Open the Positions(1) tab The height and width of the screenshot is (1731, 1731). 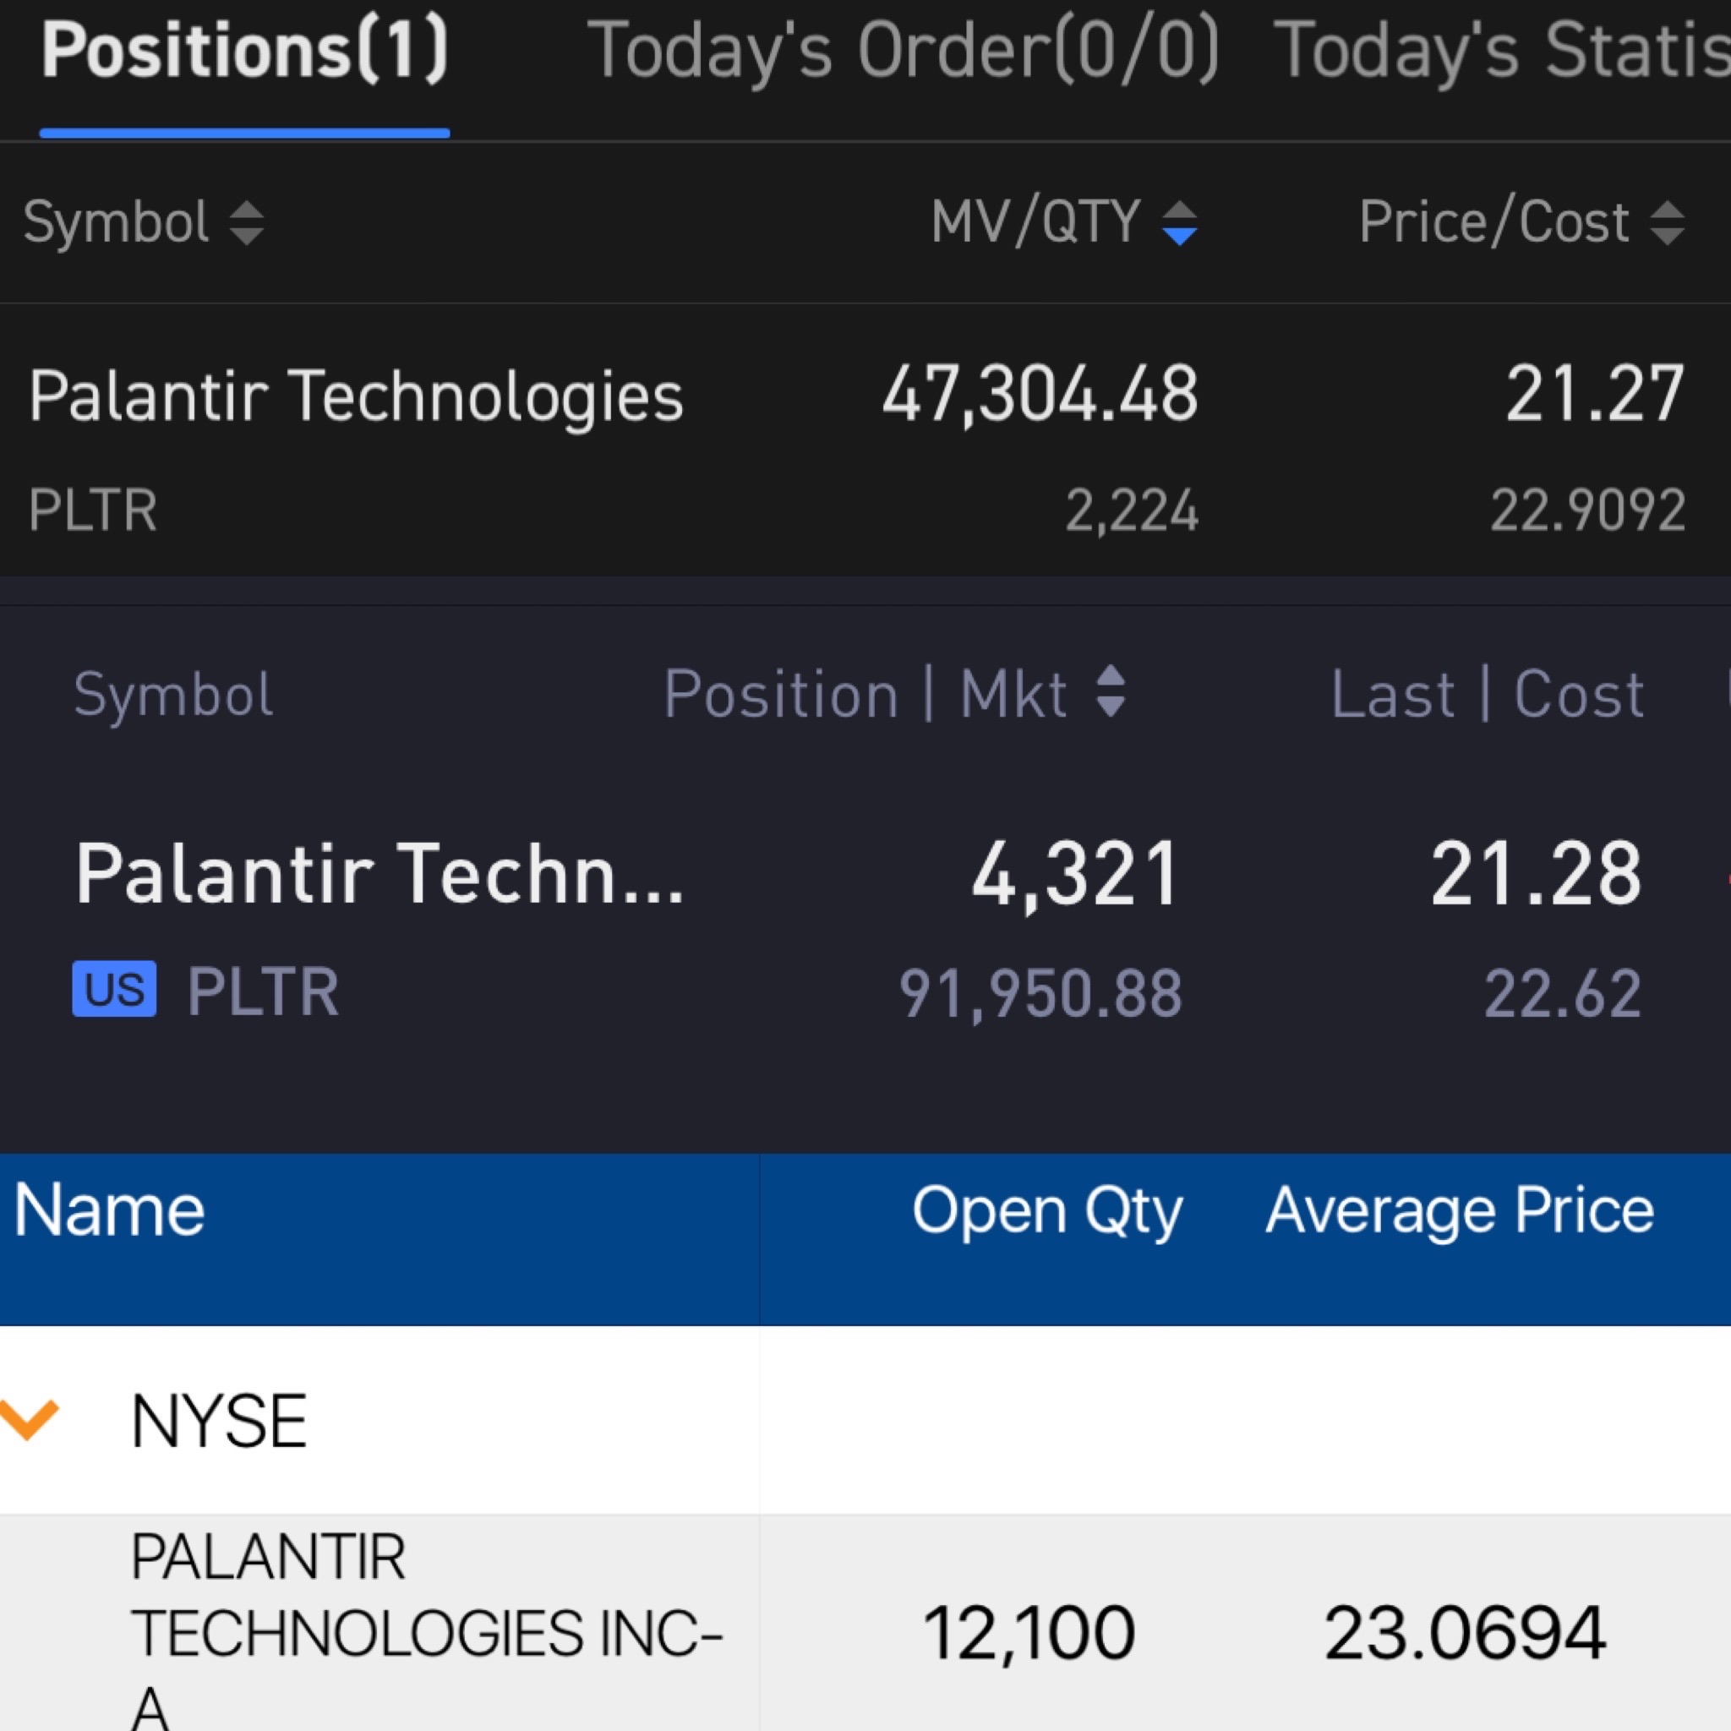243,52
